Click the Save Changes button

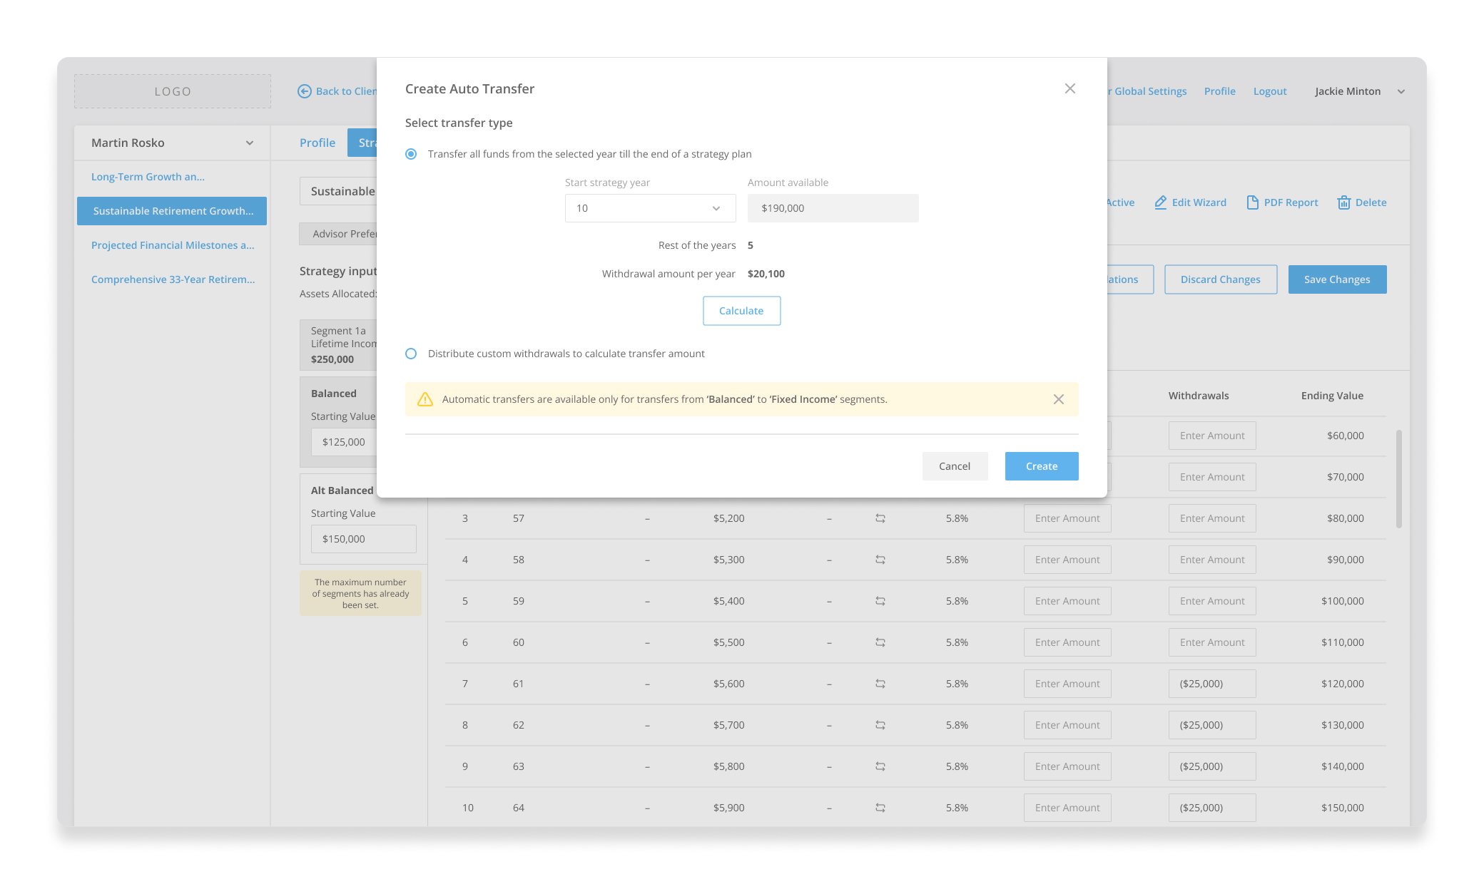[1337, 279]
